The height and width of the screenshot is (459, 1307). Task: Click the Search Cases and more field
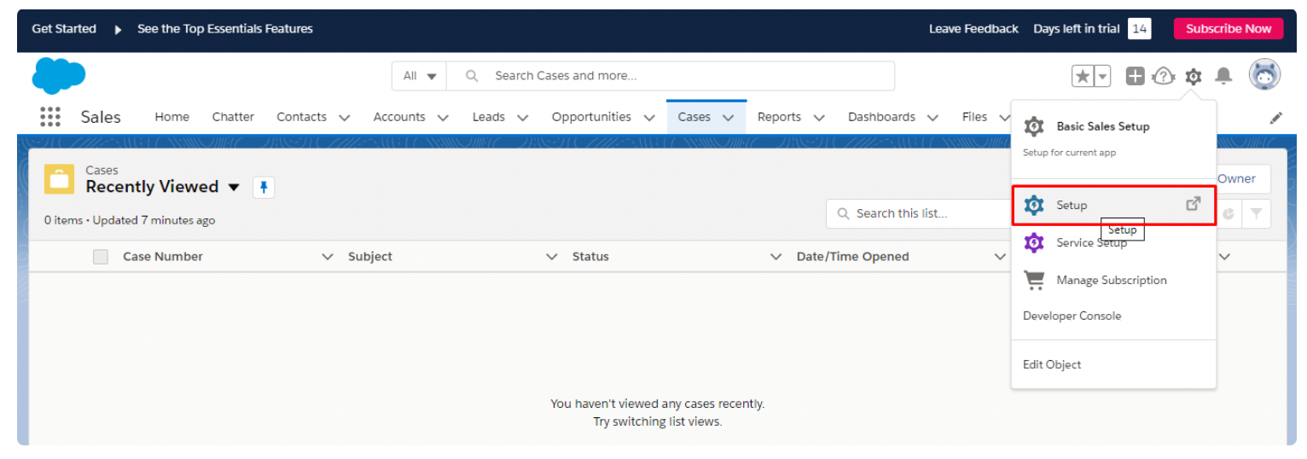pyautogui.click(x=671, y=76)
